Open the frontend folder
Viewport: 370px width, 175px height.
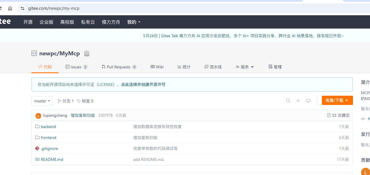[x=48, y=138]
